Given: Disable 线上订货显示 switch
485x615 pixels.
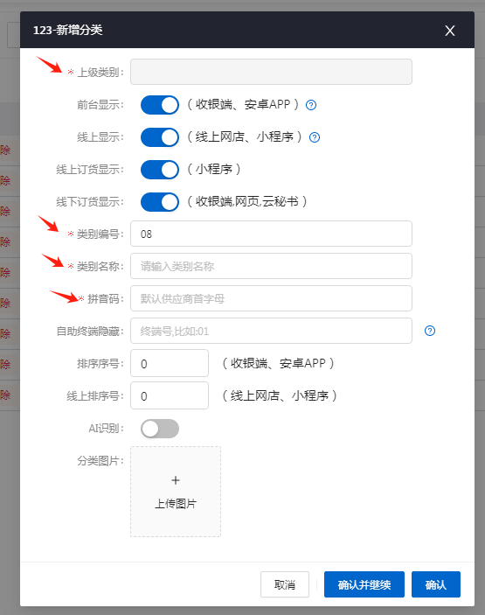Looking at the screenshot, I should 160,170.
